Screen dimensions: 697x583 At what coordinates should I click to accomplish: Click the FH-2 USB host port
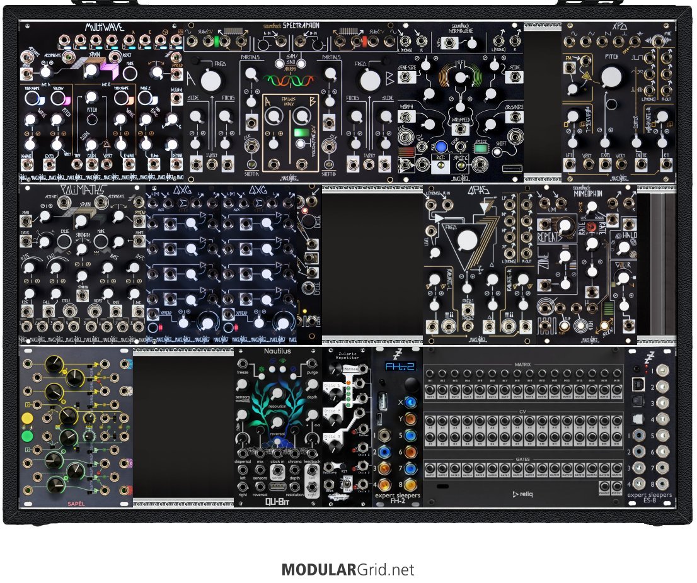coord(382,402)
